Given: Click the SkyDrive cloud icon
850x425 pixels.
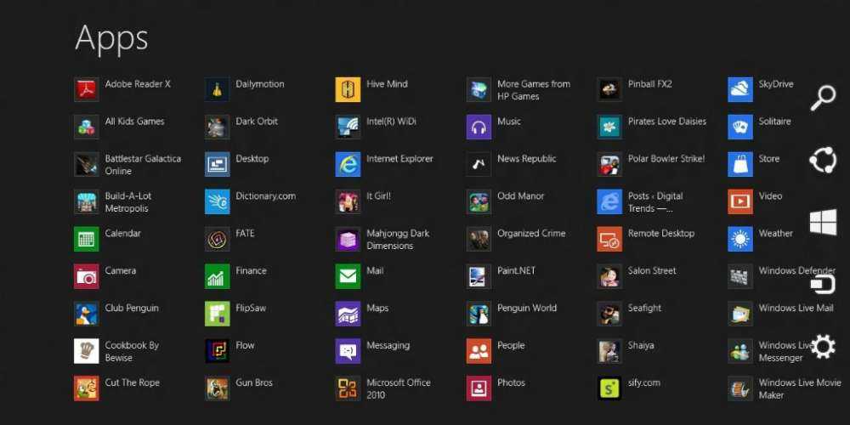Looking at the screenshot, I should pos(740,89).
